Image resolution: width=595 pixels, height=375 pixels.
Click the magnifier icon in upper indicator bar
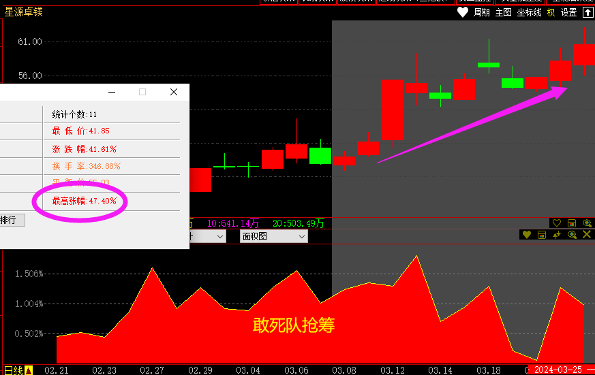pyautogui.click(x=587, y=223)
